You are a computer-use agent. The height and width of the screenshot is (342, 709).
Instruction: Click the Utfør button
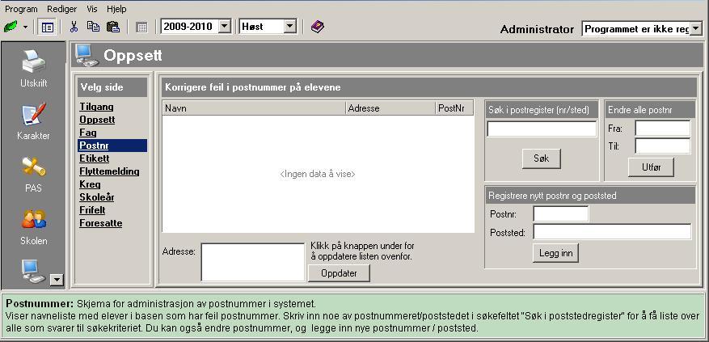click(x=651, y=167)
